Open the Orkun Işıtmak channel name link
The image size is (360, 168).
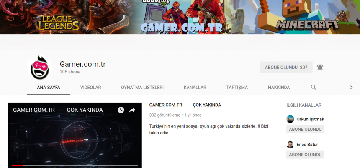click(x=310, y=119)
